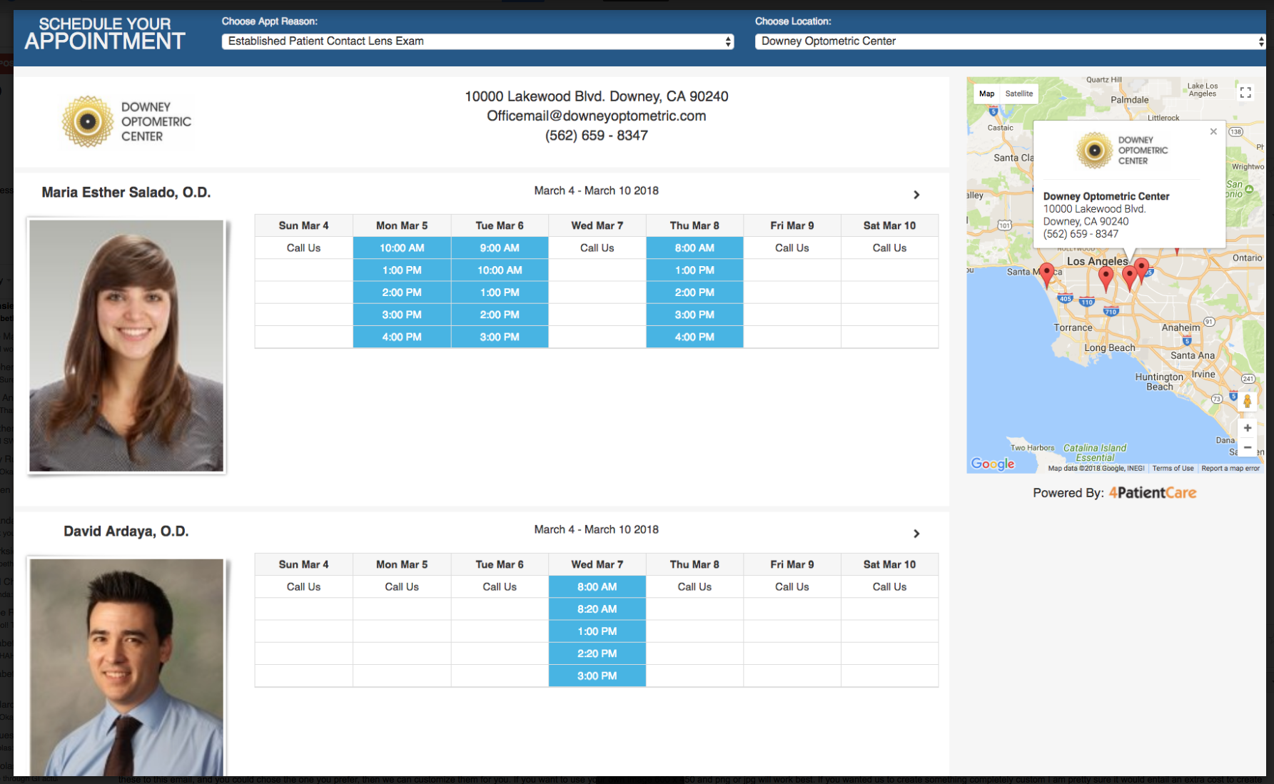Book Maria's Tue Mar 6 1:00 PM slot
The height and width of the screenshot is (784, 1274).
click(500, 292)
